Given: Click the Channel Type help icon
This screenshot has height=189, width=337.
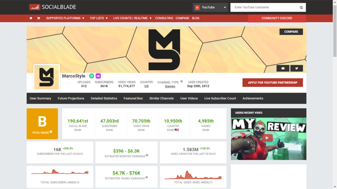Looking at the screenshot, I should 182,81.
